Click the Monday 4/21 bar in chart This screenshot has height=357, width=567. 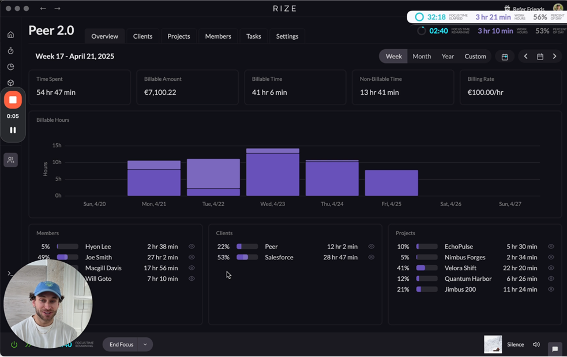coord(154,178)
